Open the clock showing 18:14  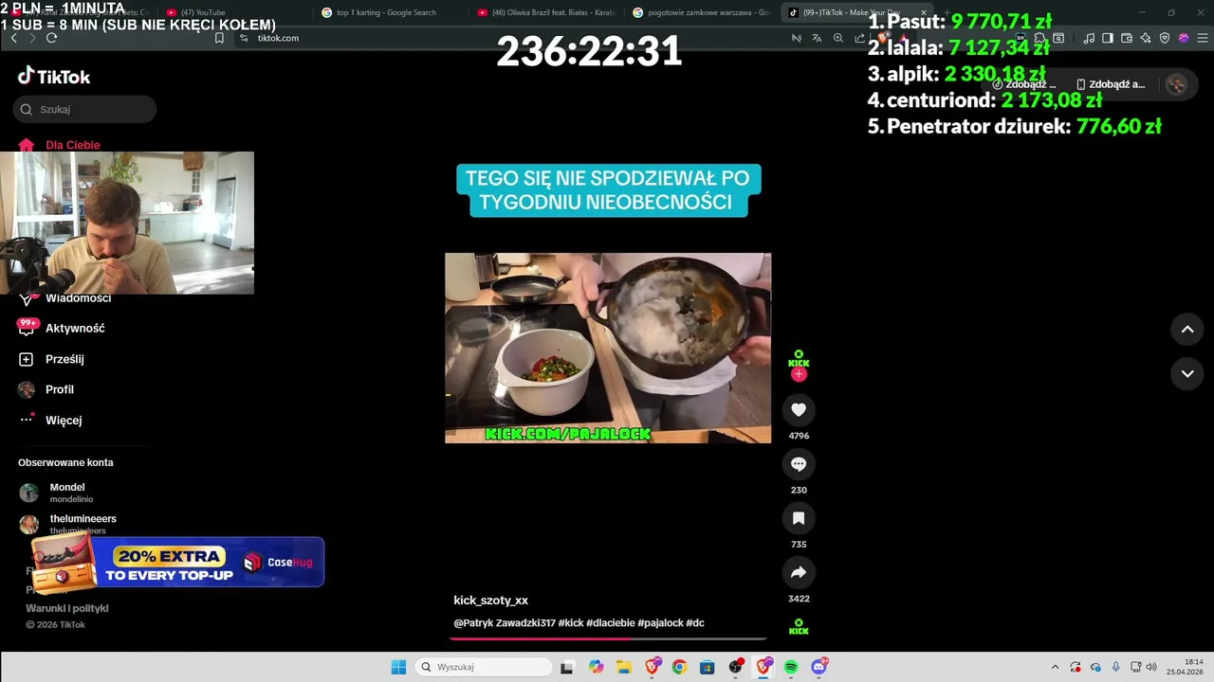coord(1186,667)
